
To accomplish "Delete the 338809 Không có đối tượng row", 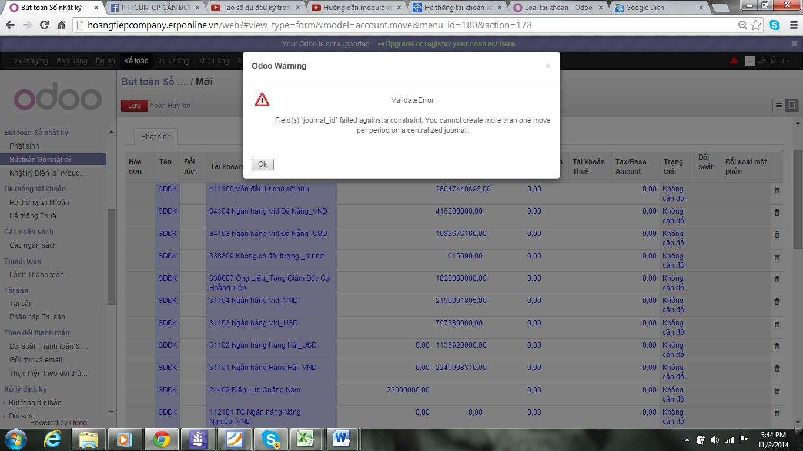I will tap(777, 257).
